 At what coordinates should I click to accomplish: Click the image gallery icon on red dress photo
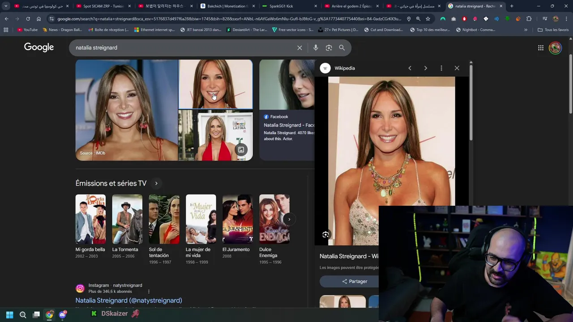[x=241, y=150]
